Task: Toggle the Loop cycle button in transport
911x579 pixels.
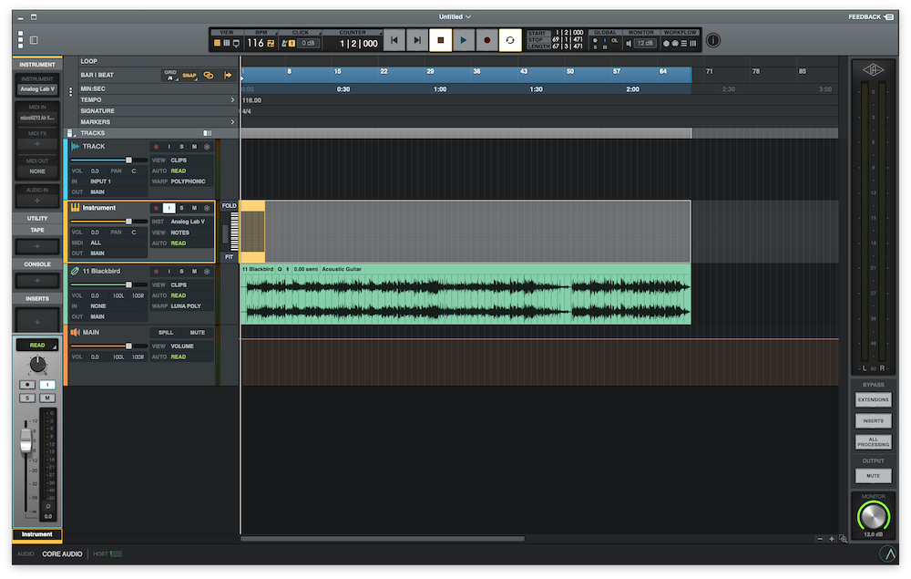Action: [x=510, y=40]
